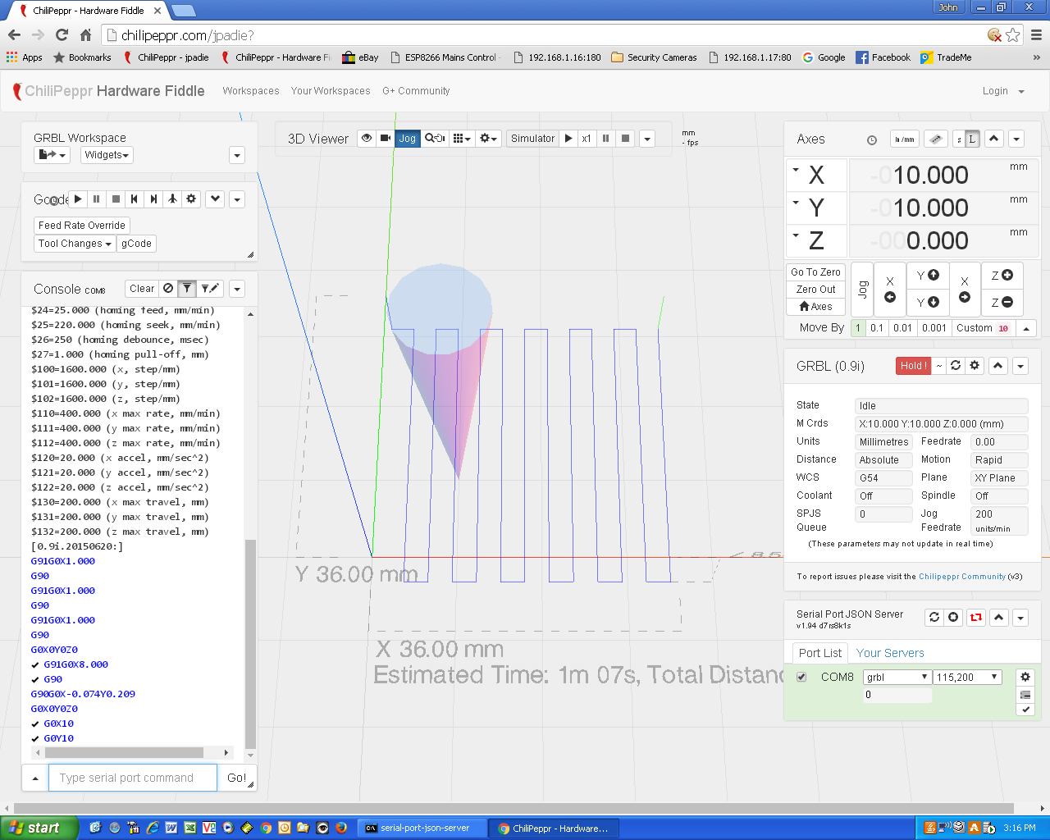The width and height of the screenshot is (1050, 840).
Task: Click the GRBL refresh icon
Action: [956, 365]
